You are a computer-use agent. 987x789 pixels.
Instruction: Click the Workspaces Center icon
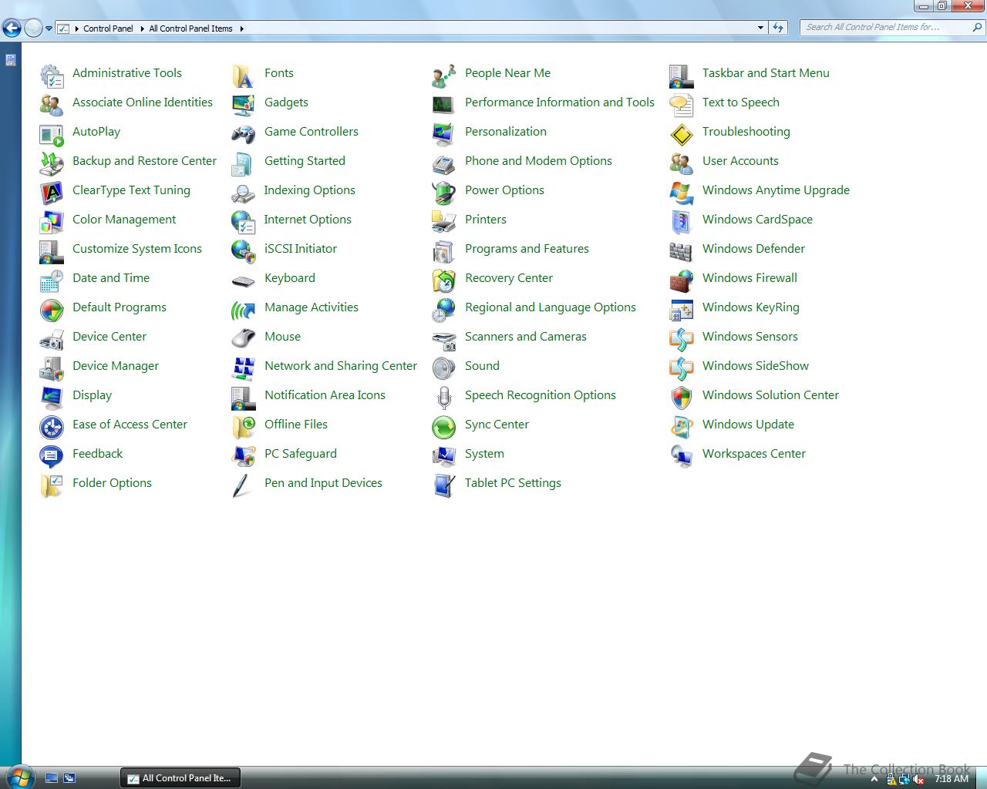[x=681, y=456]
